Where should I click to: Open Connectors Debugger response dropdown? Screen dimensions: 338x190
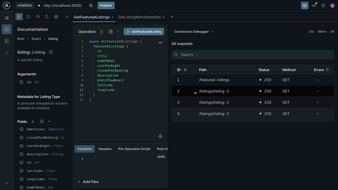click(194, 32)
